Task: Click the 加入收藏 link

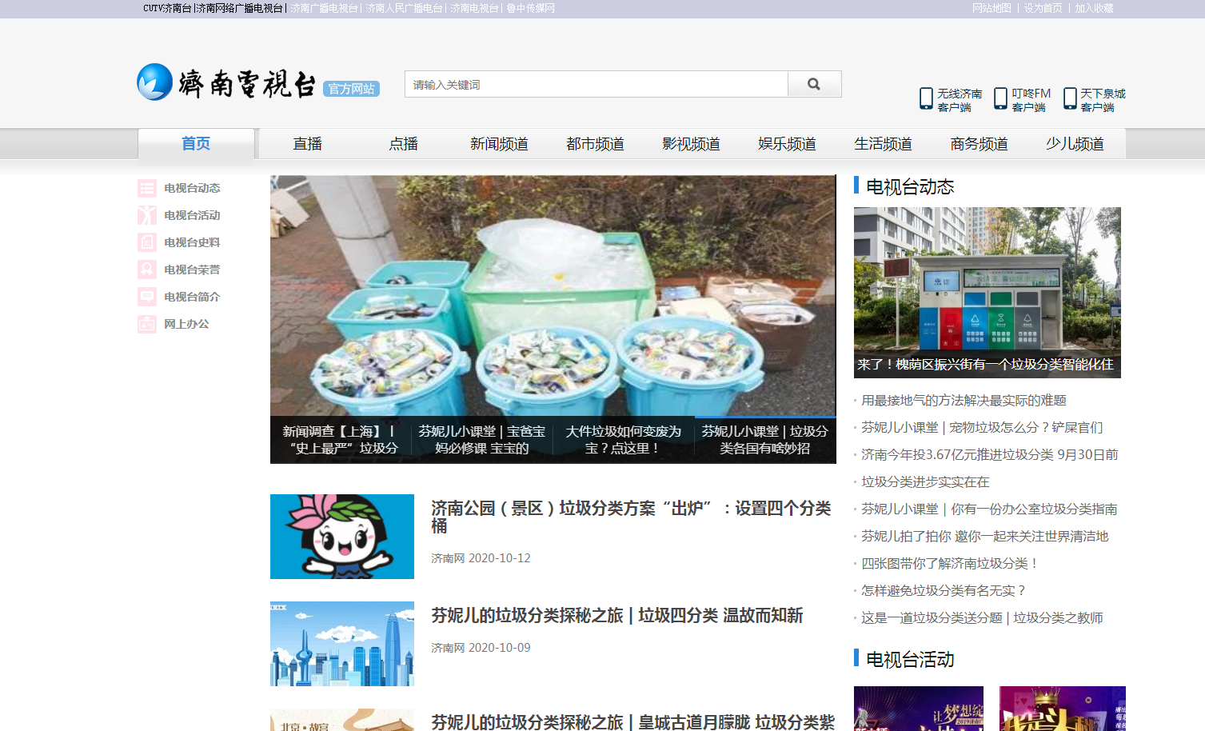Action: tap(1094, 8)
